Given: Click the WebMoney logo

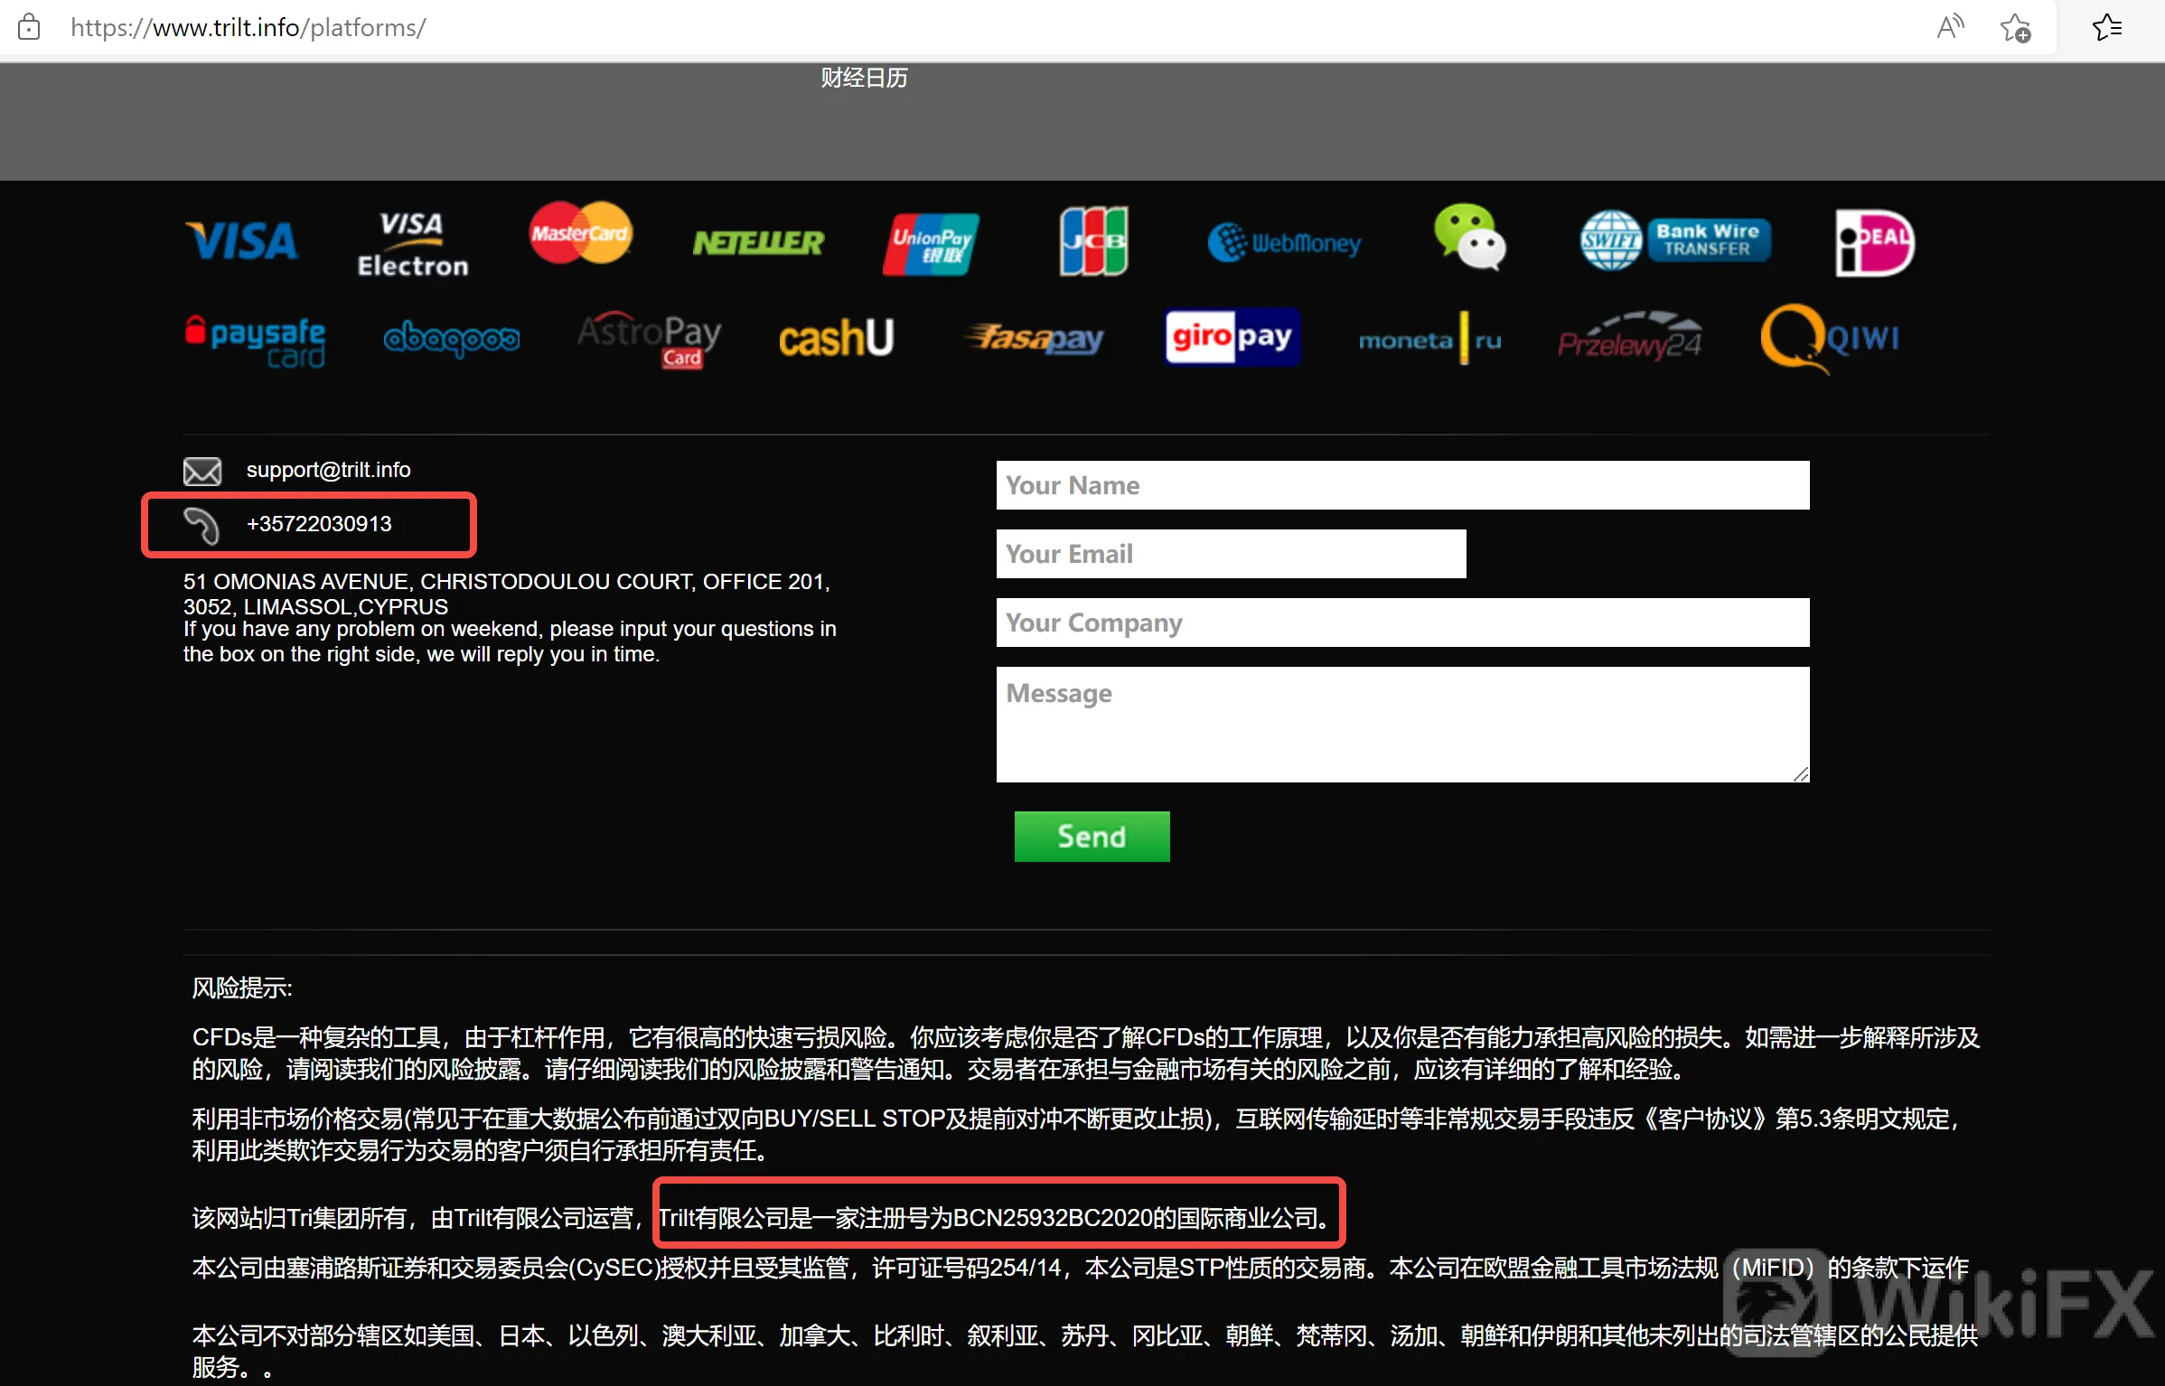Looking at the screenshot, I should tap(1284, 242).
